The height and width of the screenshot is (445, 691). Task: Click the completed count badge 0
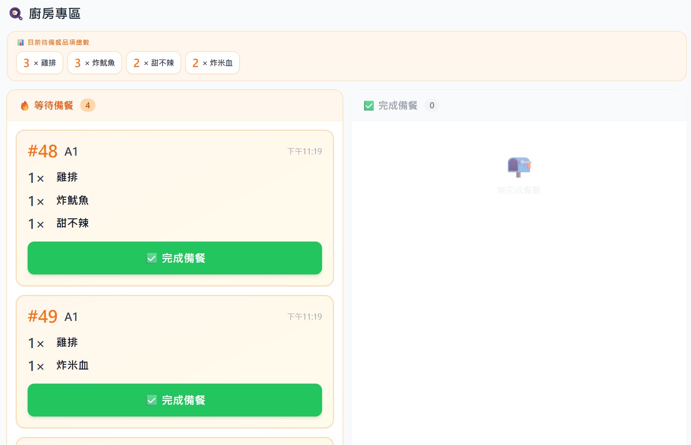coord(432,106)
